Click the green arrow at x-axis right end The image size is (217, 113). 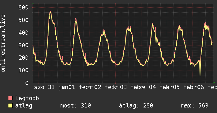(214, 83)
